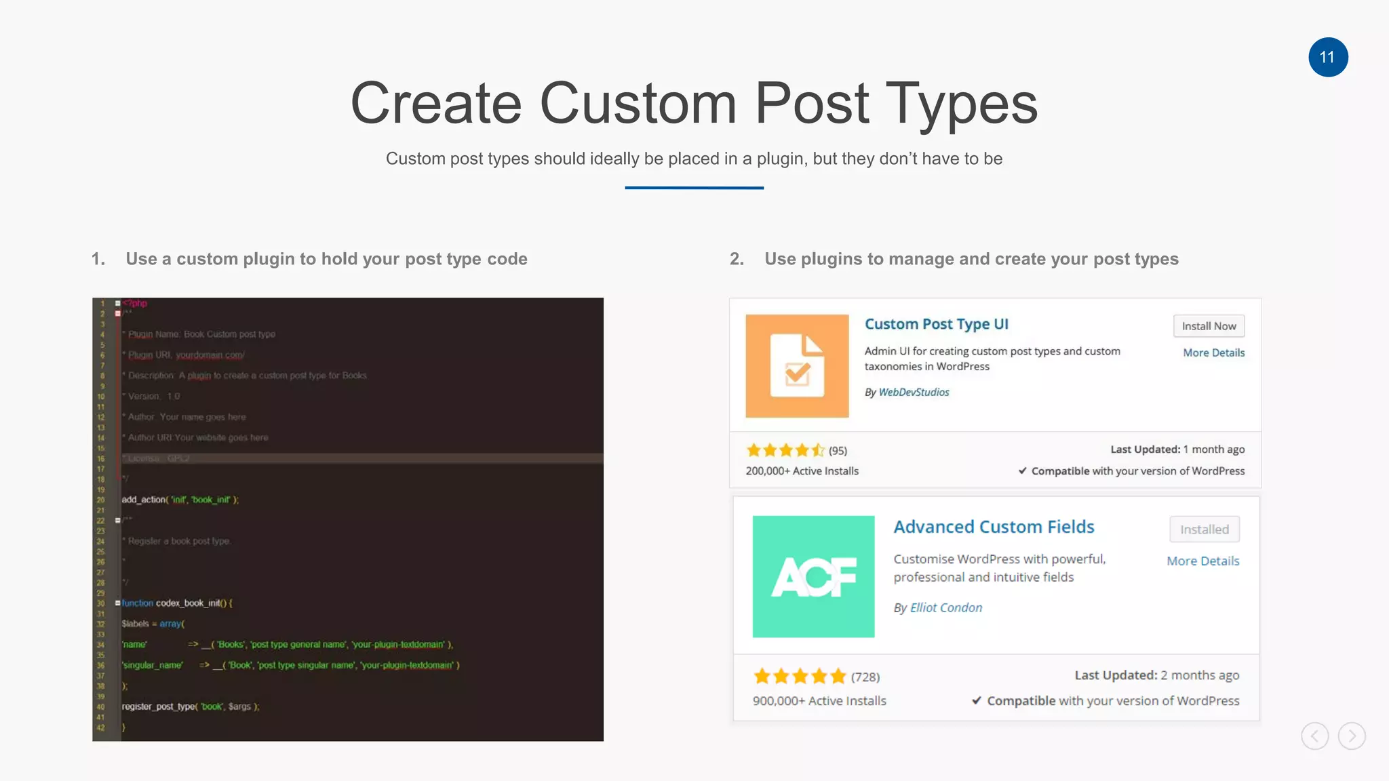The width and height of the screenshot is (1389, 781).
Task: Click the slide number 11 badge
Action: click(x=1328, y=57)
